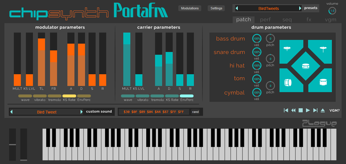
Task: Go to previous custom sound
Action: pyautogui.click(x=11, y=112)
